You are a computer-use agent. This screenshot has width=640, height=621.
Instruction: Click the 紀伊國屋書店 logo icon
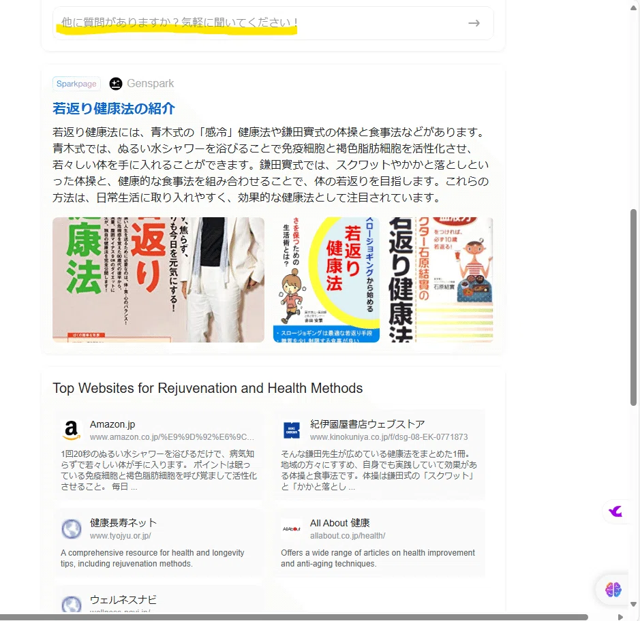[x=292, y=430]
